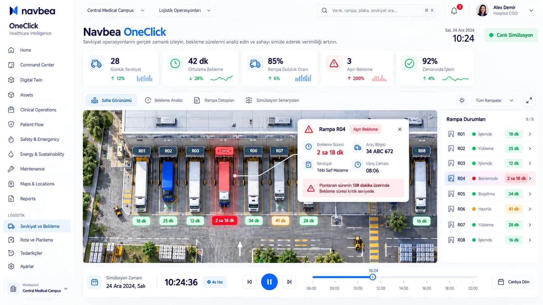
Task: Click the search magnifier icon
Action: click(324, 10)
